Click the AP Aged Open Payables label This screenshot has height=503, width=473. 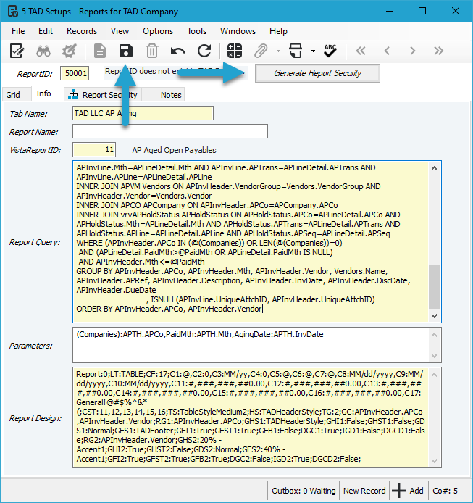(174, 150)
